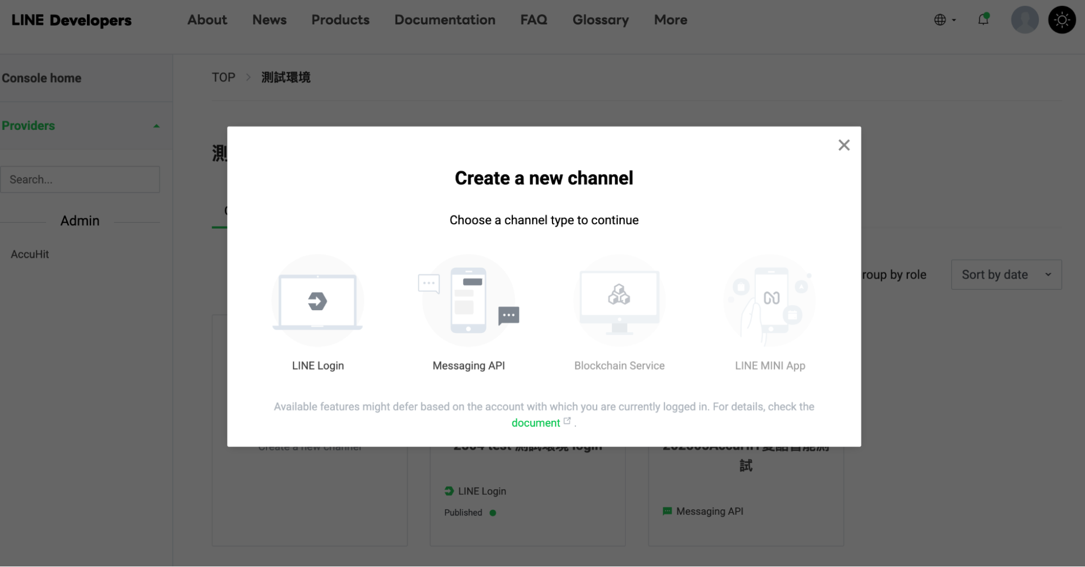Select the LINE Login channel icon

pyautogui.click(x=318, y=300)
